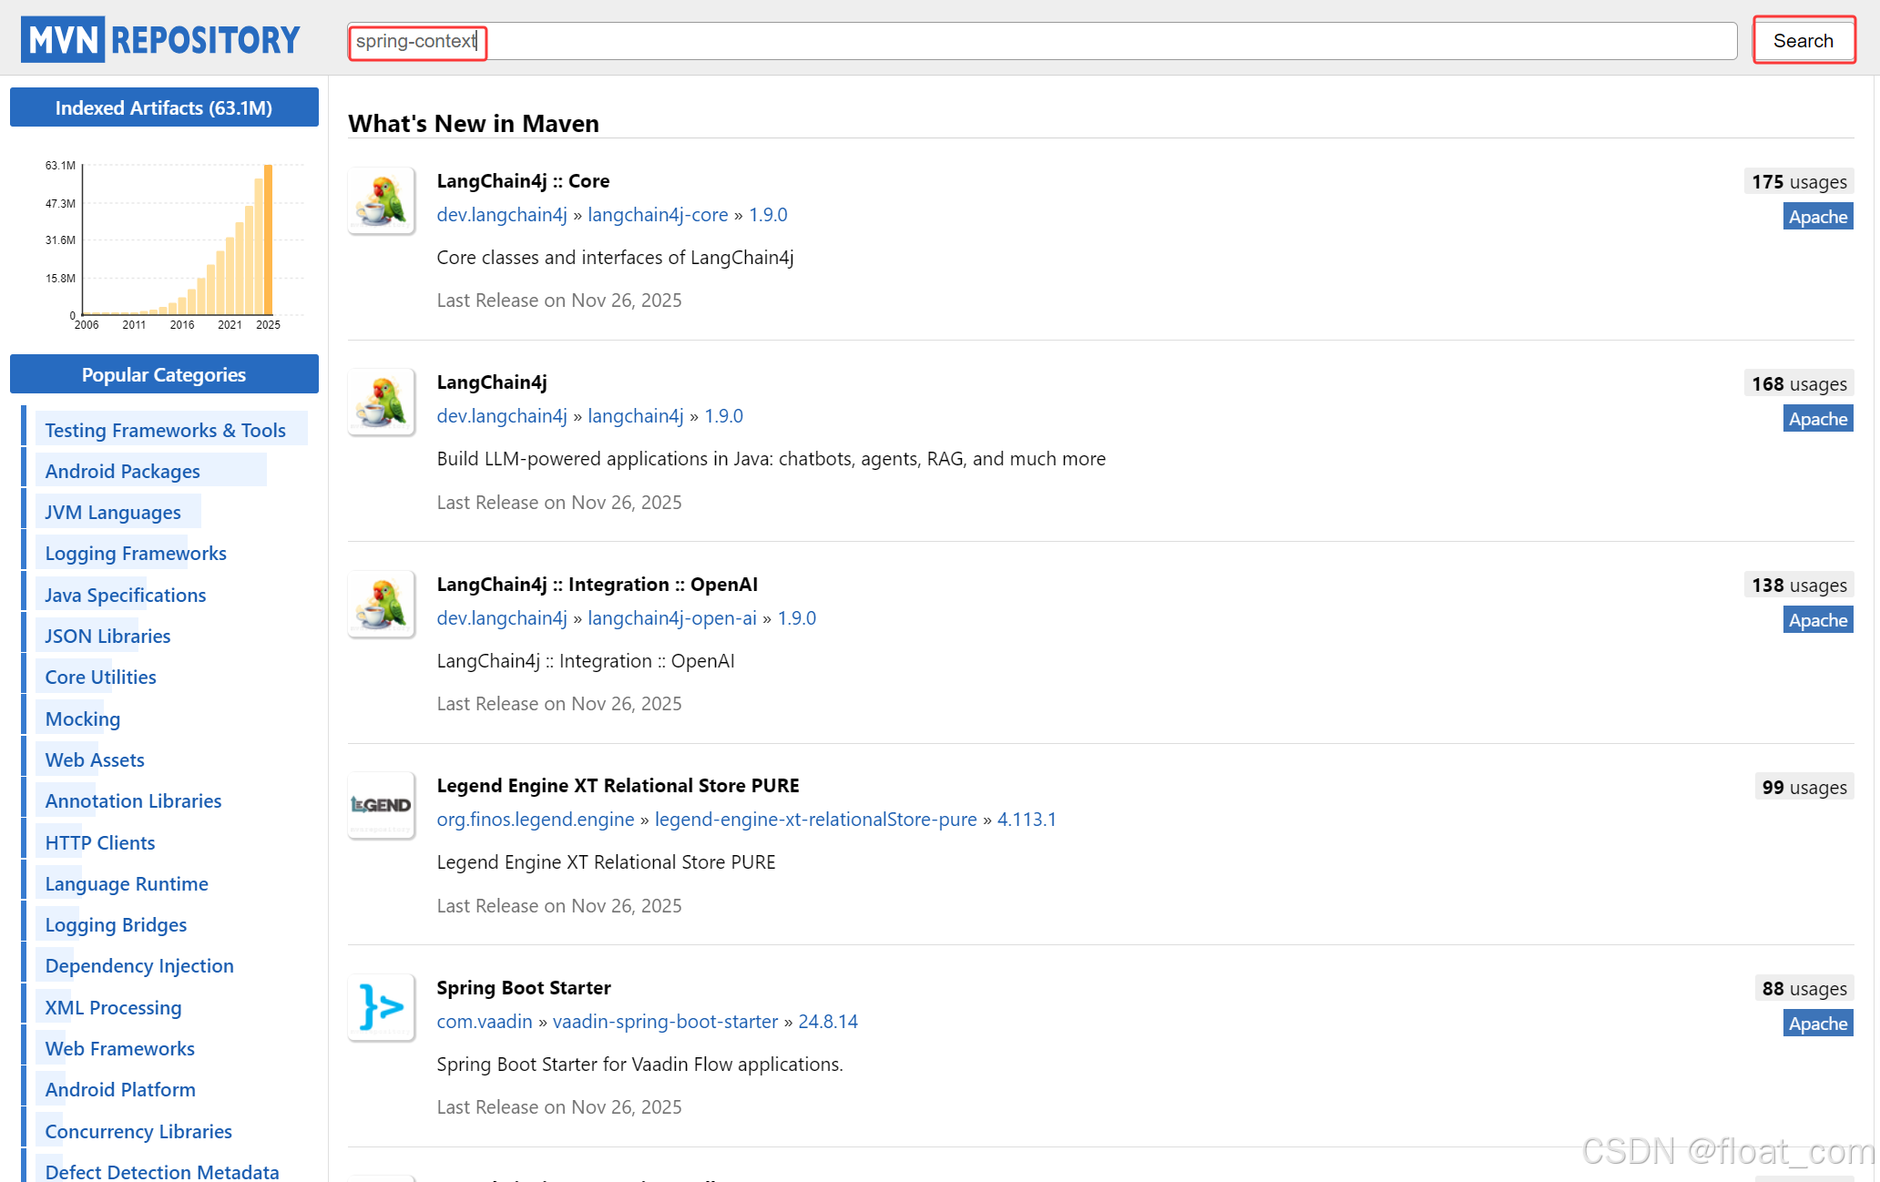
Task: Click the LangChain4j OpenAI integration parrot icon
Action: 382,604
